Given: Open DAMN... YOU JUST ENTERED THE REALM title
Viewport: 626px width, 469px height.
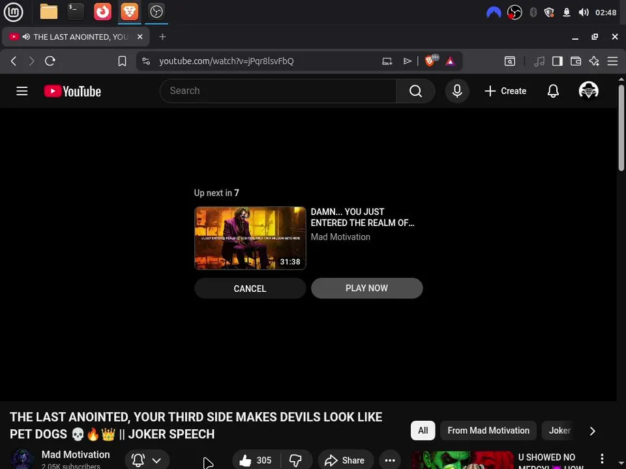Looking at the screenshot, I should (x=363, y=218).
